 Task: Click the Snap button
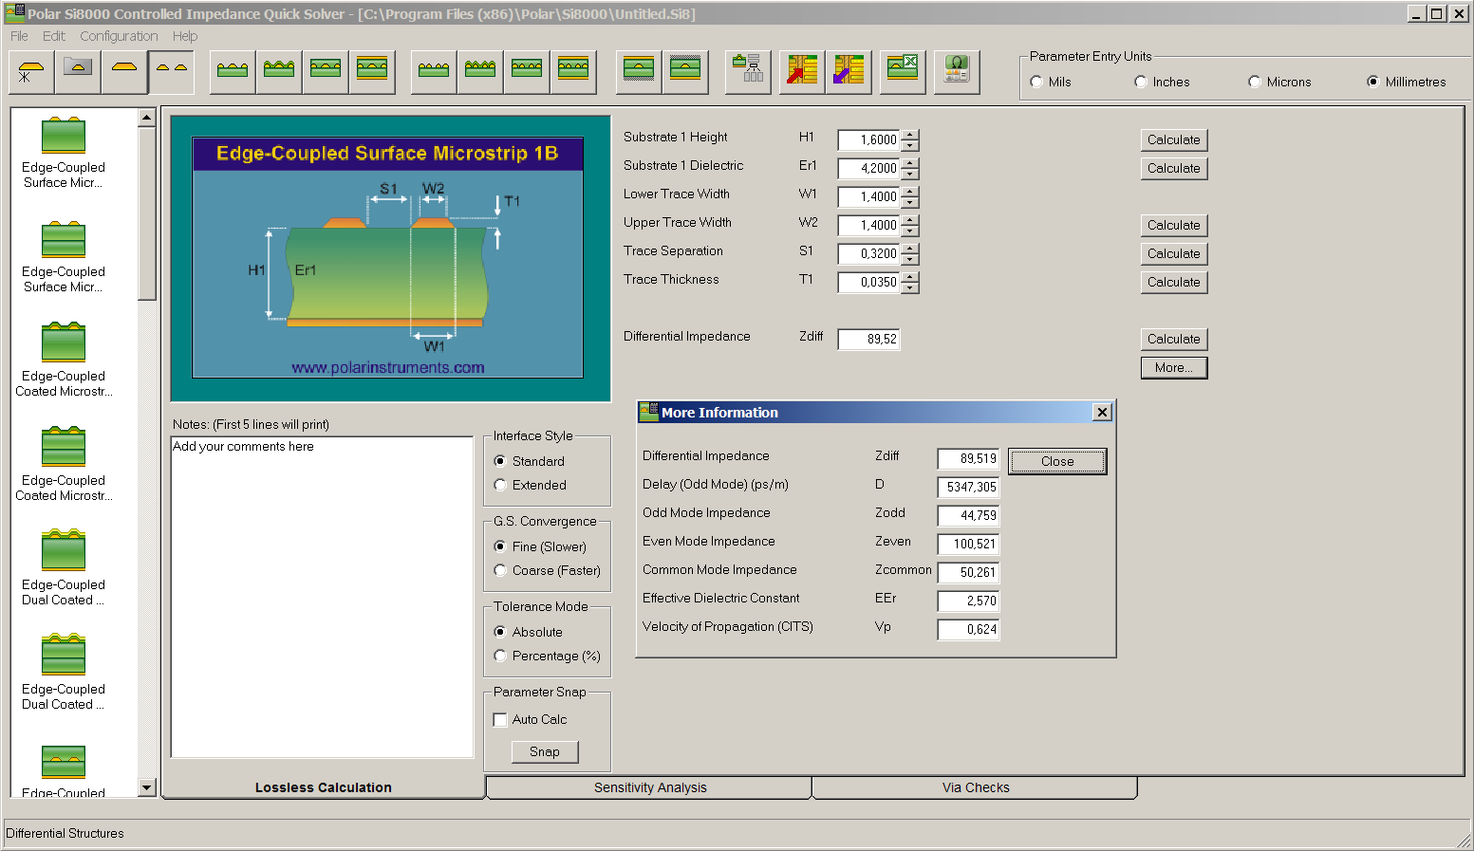coord(545,751)
